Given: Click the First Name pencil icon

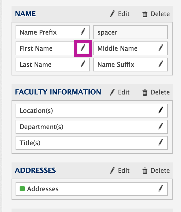Looking at the screenshot, I should [x=83, y=48].
